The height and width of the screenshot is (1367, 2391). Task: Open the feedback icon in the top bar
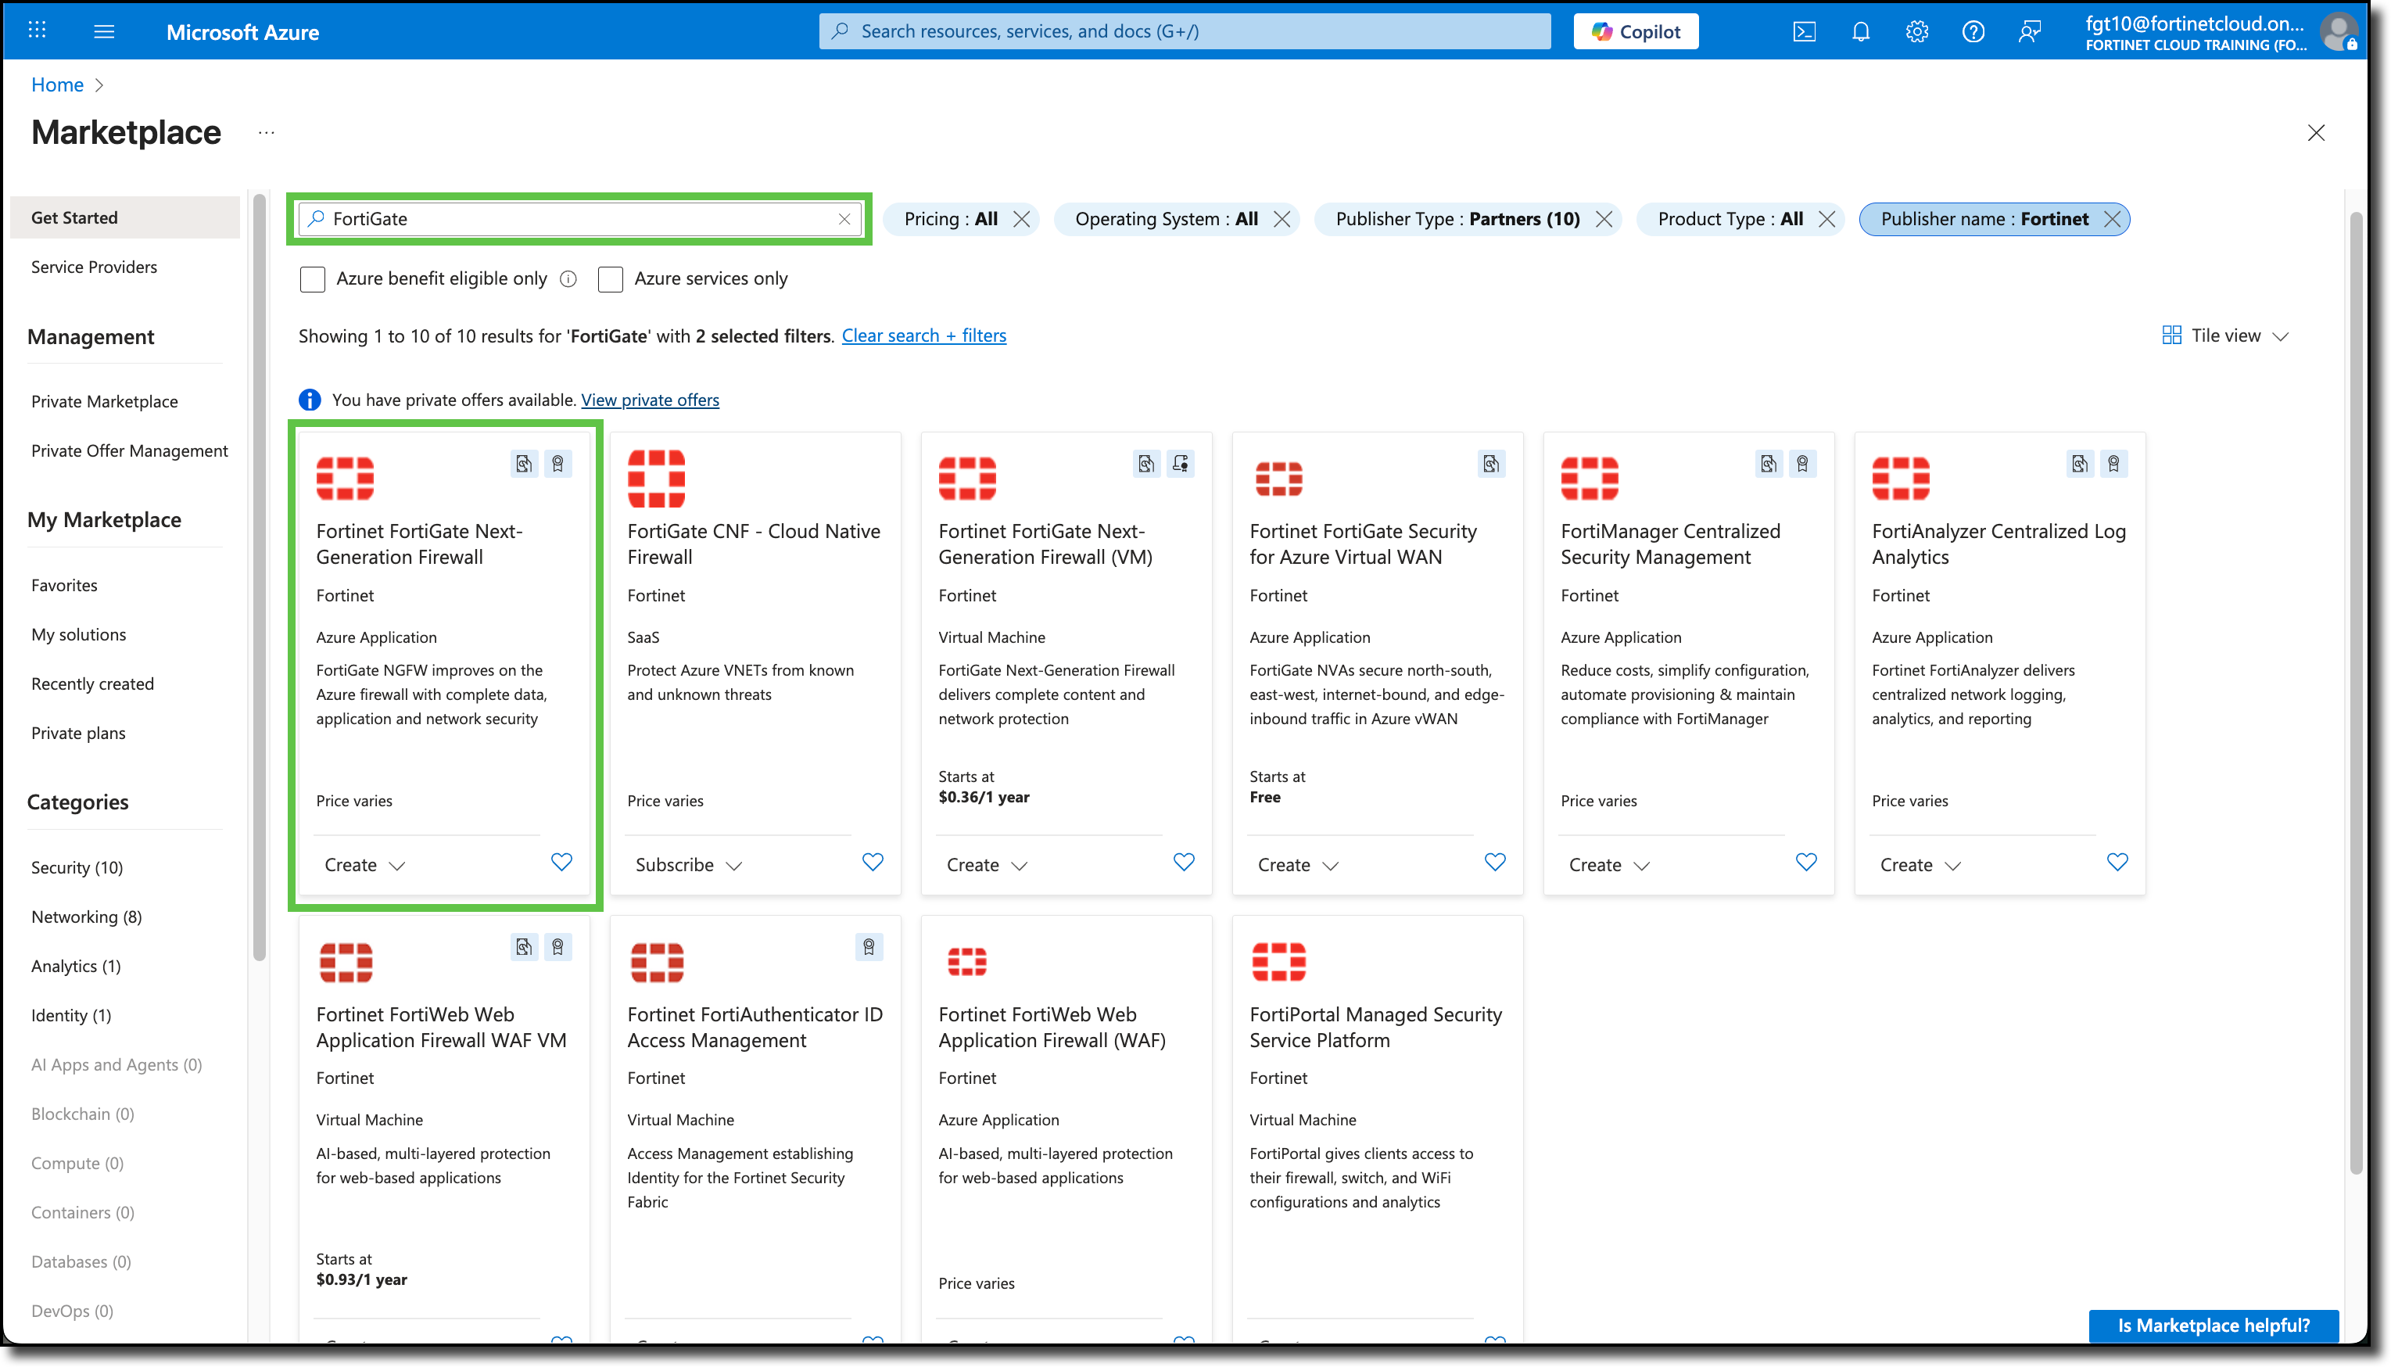point(2030,31)
